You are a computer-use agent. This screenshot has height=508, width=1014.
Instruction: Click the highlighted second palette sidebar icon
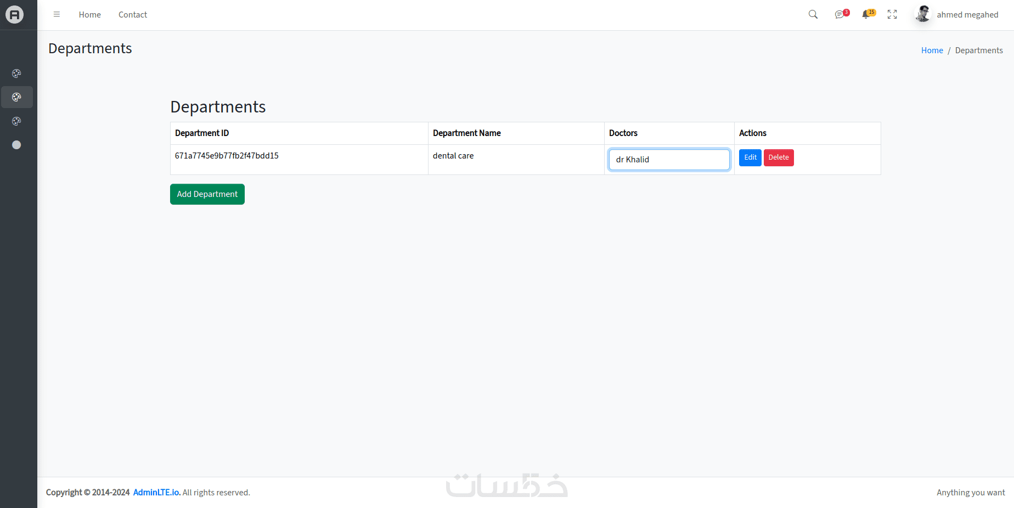pyautogui.click(x=16, y=97)
